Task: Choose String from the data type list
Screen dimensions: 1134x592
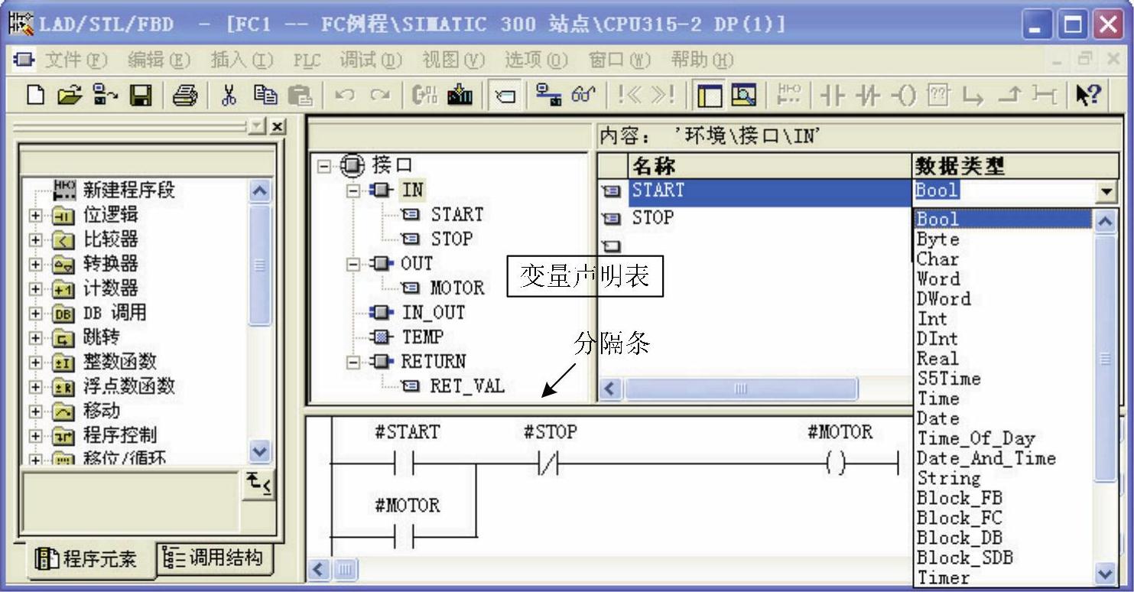Action: 948,478
